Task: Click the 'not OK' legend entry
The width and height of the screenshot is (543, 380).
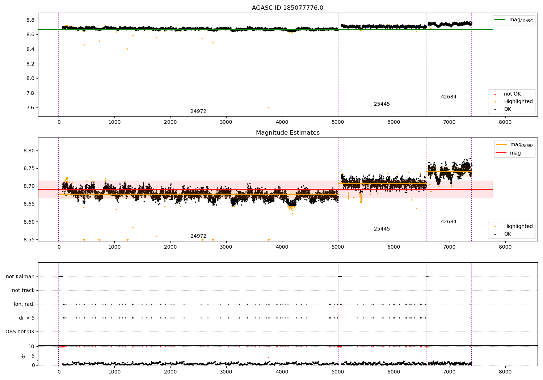Action: tap(512, 94)
